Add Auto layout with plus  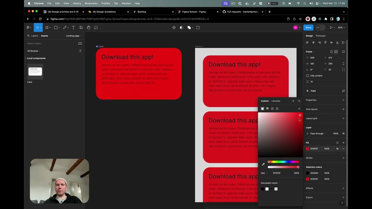click(343, 109)
